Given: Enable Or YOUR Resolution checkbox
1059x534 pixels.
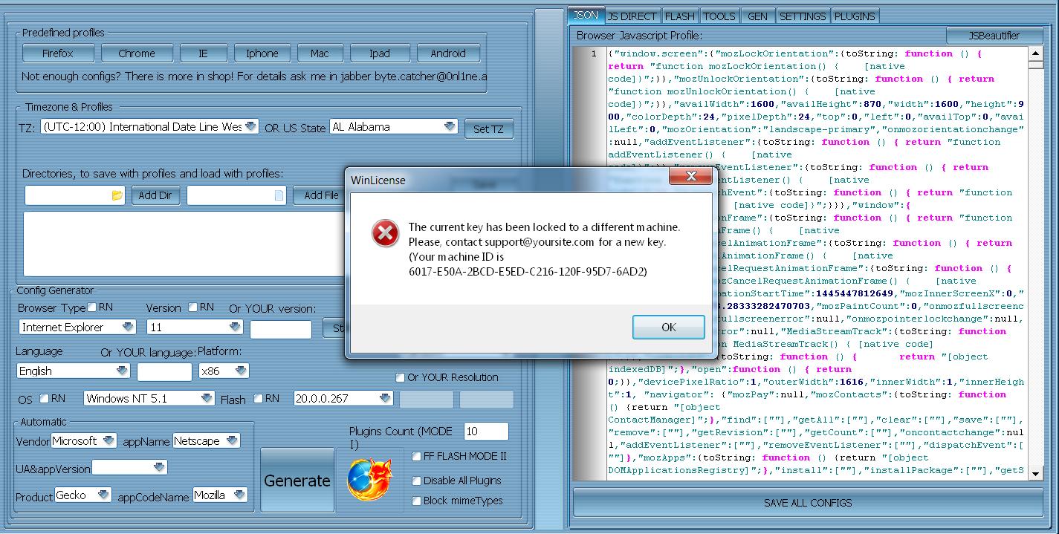Looking at the screenshot, I should point(401,377).
